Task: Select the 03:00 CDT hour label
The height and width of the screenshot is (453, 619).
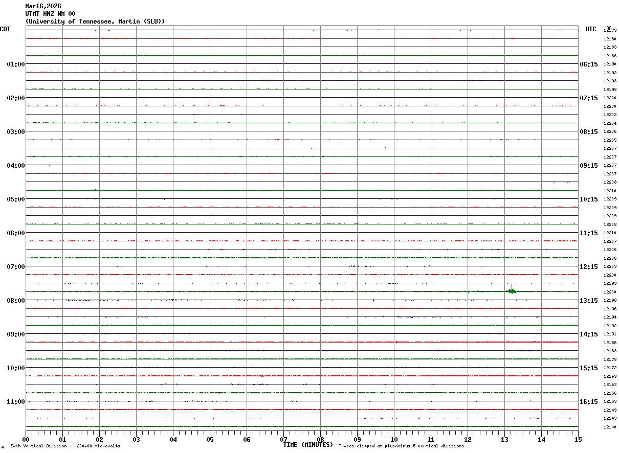Action: point(16,131)
